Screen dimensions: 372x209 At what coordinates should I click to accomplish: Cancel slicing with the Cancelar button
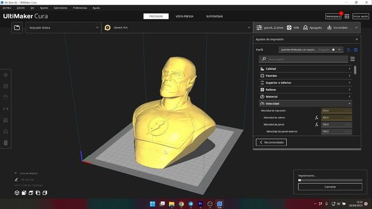click(x=330, y=187)
